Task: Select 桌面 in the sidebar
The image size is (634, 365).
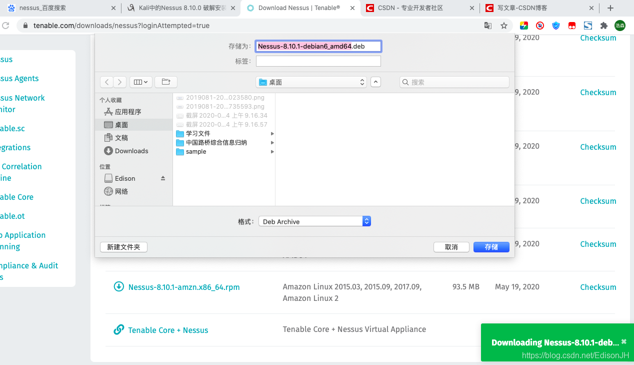Action: pyautogui.click(x=133, y=125)
